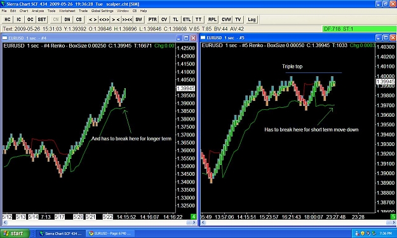Click the right scroll arrow under chart #4
The height and width of the screenshot is (238, 397).
[194, 223]
